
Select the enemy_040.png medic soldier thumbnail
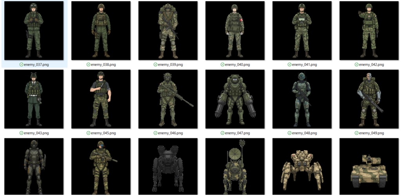tap(235, 30)
